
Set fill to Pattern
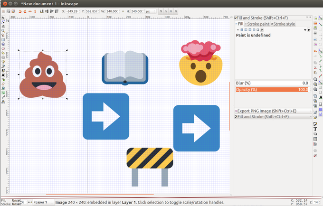click(254, 30)
